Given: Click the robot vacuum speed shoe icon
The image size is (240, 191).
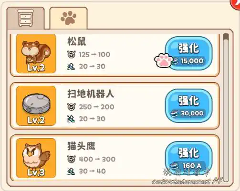Looking at the screenshot, I should (x=71, y=119).
